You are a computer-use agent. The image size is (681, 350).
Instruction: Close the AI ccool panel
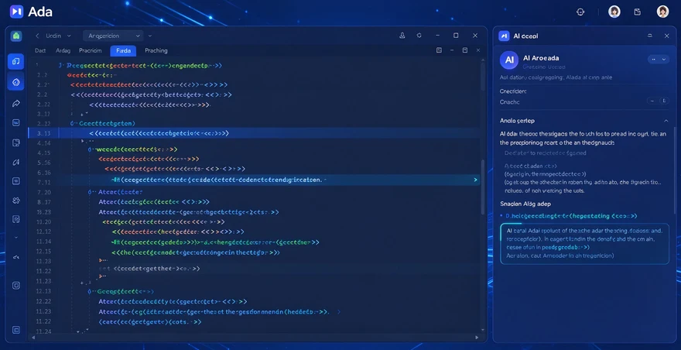pyautogui.click(x=666, y=36)
